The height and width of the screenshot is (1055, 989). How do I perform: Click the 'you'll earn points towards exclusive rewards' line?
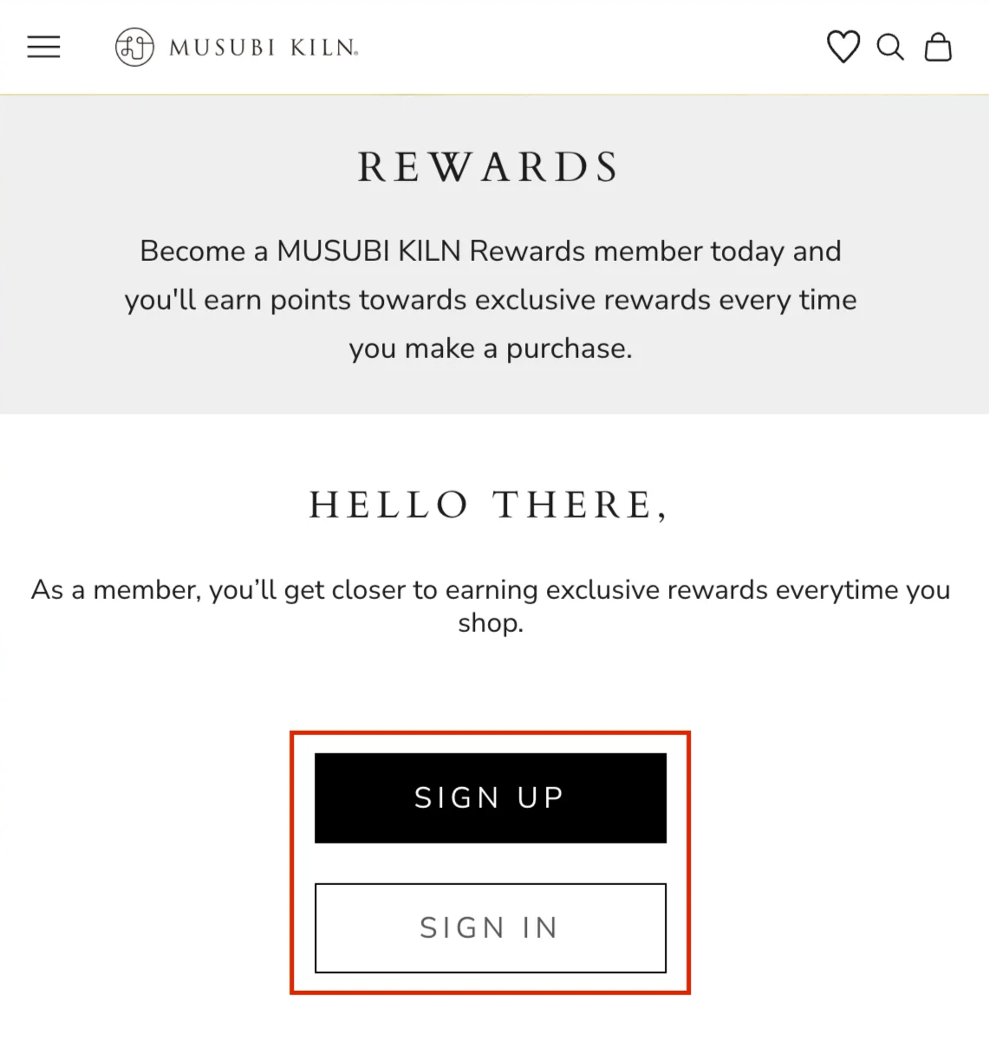click(x=491, y=300)
